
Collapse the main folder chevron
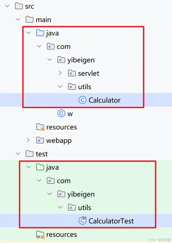click(x=18, y=19)
